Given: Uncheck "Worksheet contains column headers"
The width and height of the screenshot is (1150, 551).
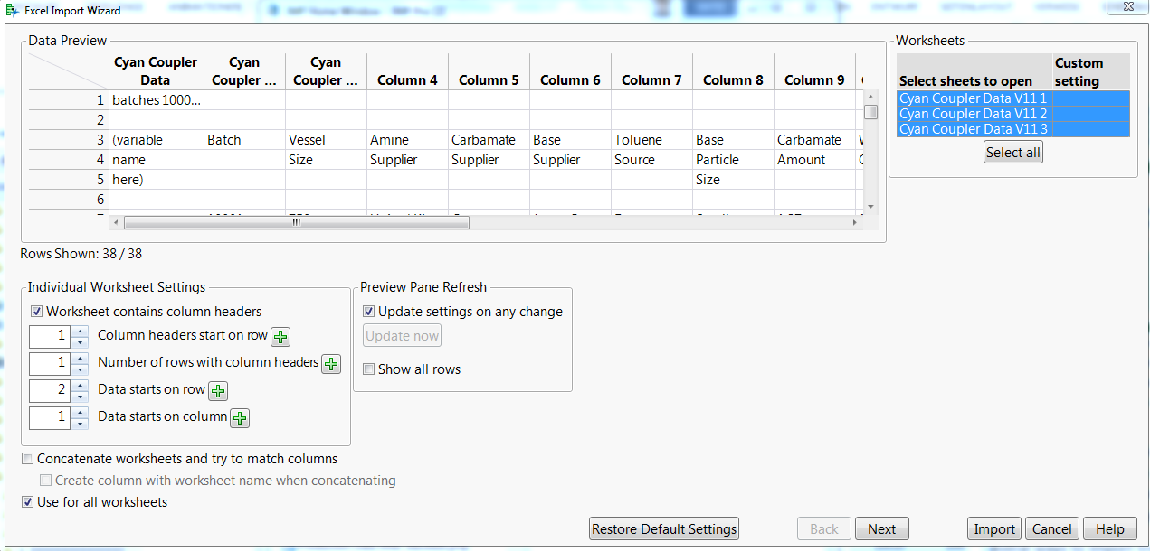Looking at the screenshot, I should pyautogui.click(x=36, y=311).
